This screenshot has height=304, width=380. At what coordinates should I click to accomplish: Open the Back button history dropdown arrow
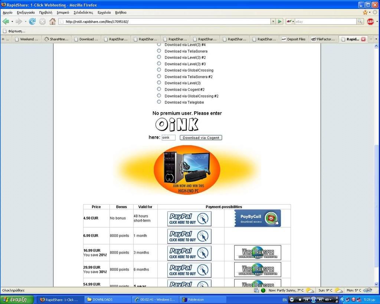pos(12,22)
